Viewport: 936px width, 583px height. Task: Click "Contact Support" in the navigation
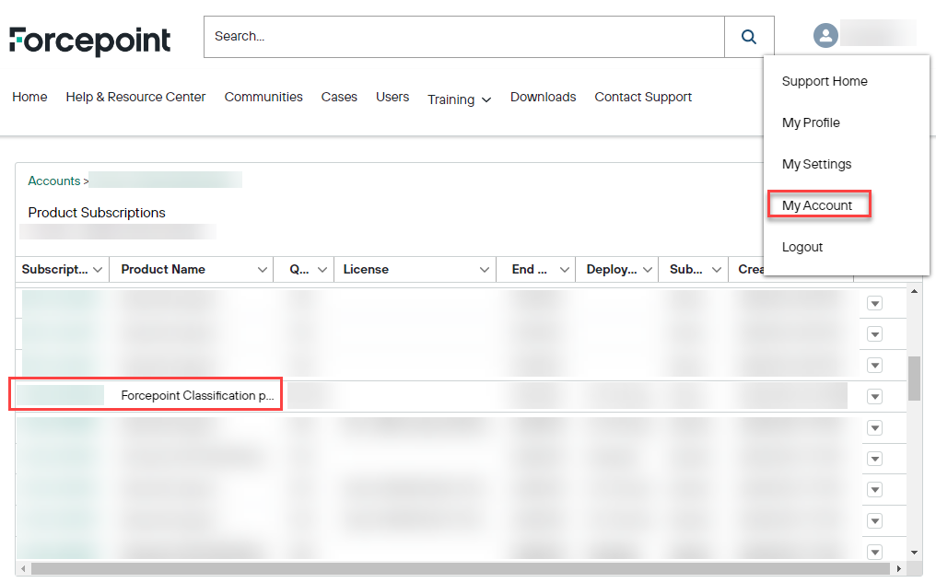click(643, 97)
